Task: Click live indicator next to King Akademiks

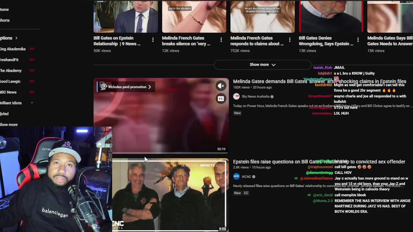Action: pos(32,49)
